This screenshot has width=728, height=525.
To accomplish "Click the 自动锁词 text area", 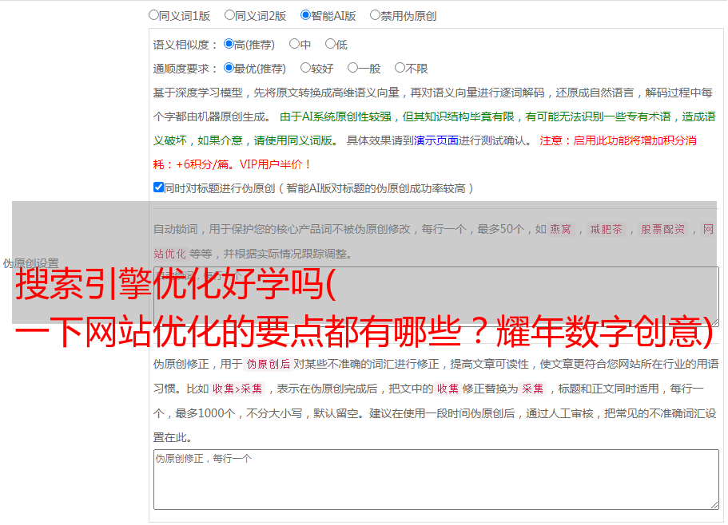I will [x=436, y=296].
